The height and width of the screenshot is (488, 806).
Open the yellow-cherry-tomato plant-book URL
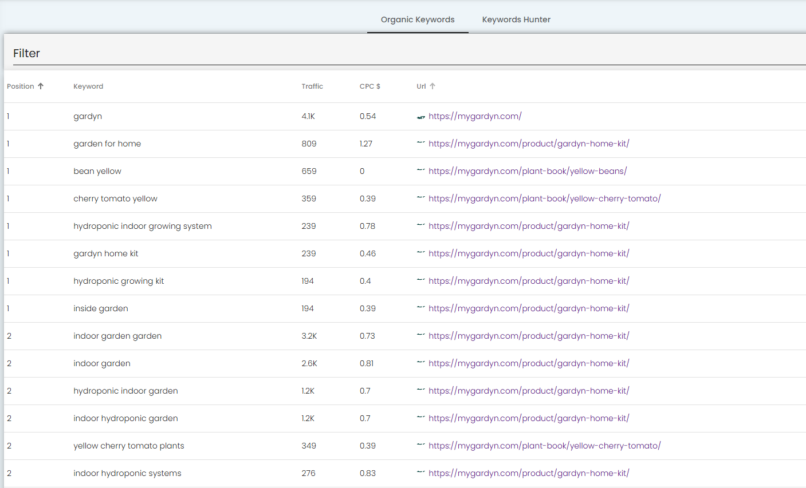(x=545, y=199)
